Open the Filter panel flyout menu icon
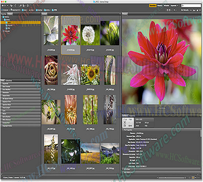 pyautogui.click(x=40, y=80)
